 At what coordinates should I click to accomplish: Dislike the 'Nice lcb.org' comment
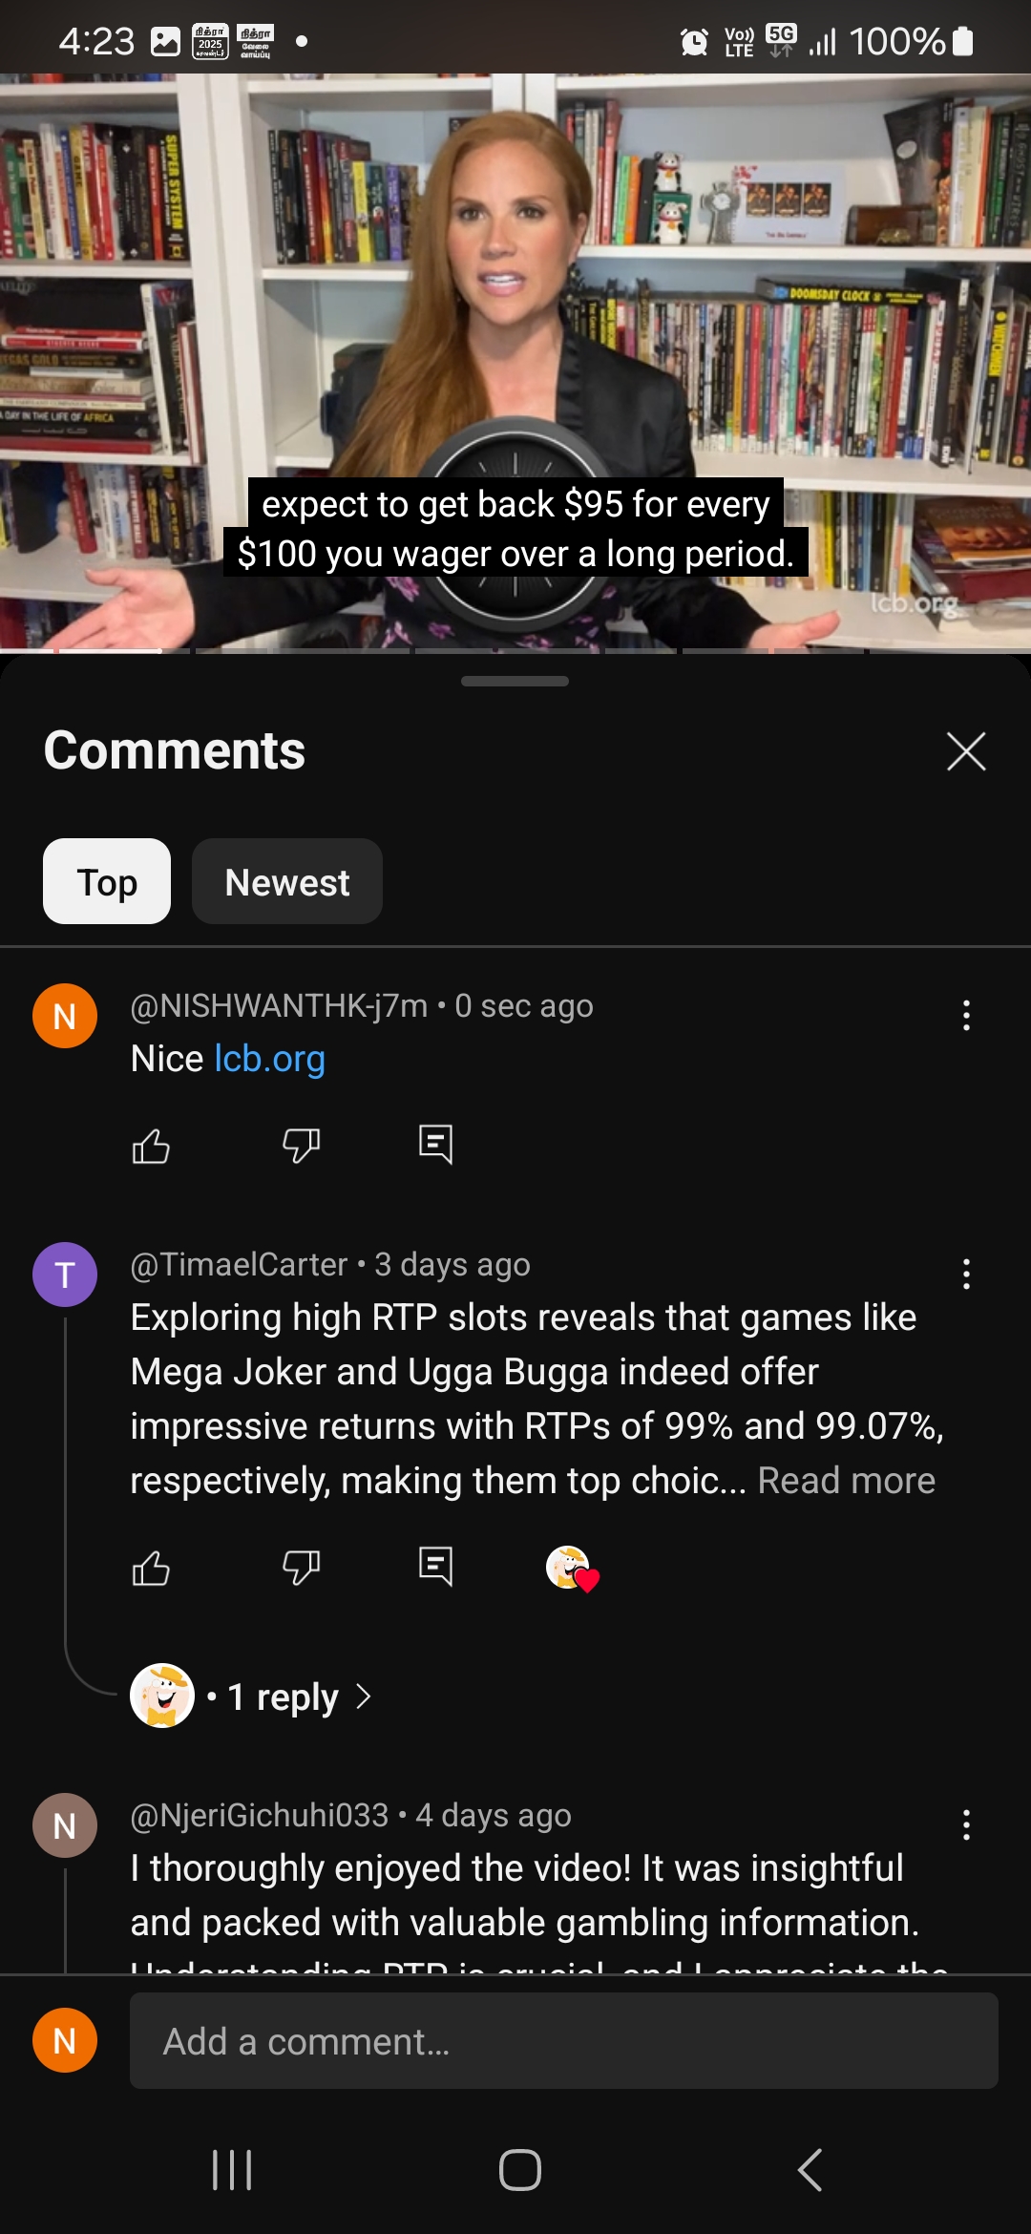[301, 1145]
